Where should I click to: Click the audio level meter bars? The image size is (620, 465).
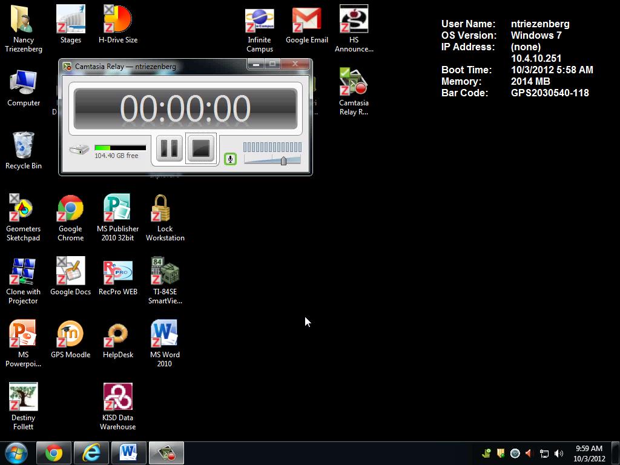[x=272, y=147]
